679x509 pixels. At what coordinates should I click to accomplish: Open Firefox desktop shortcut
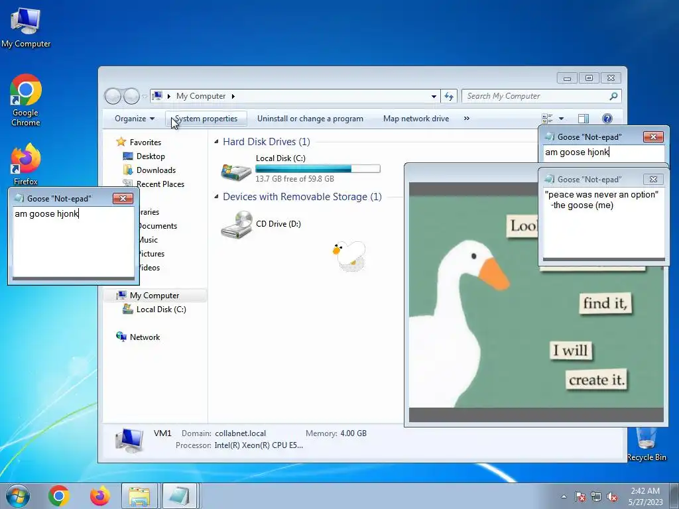click(26, 164)
